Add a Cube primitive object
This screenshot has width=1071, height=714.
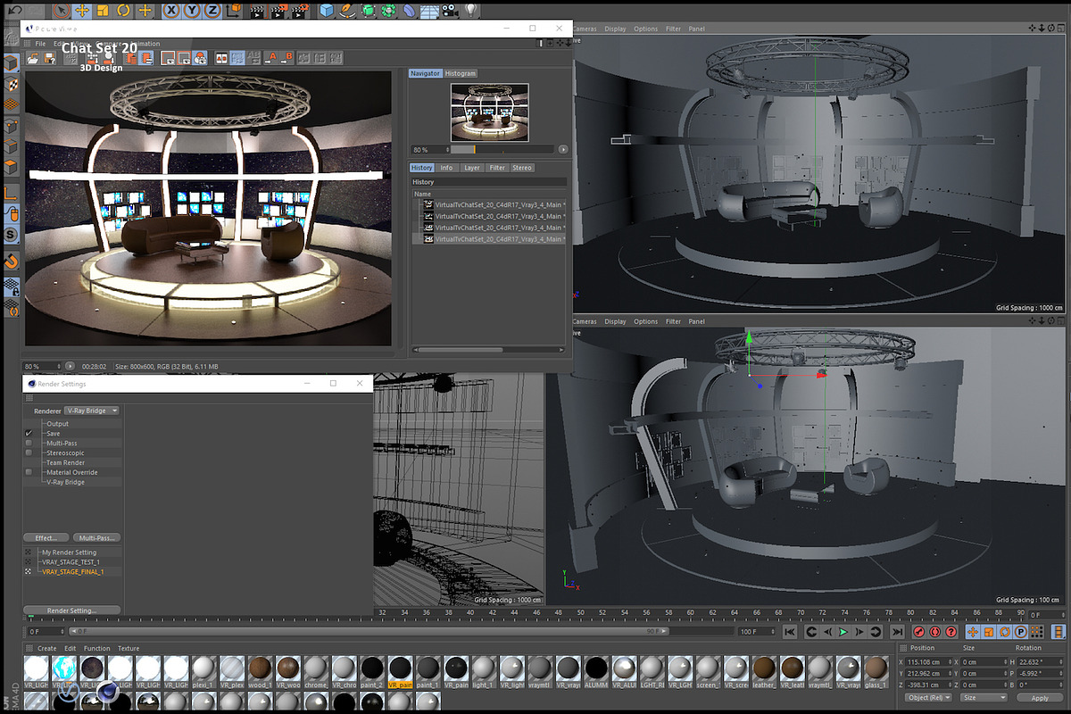pyautogui.click(x=327, y=11)
